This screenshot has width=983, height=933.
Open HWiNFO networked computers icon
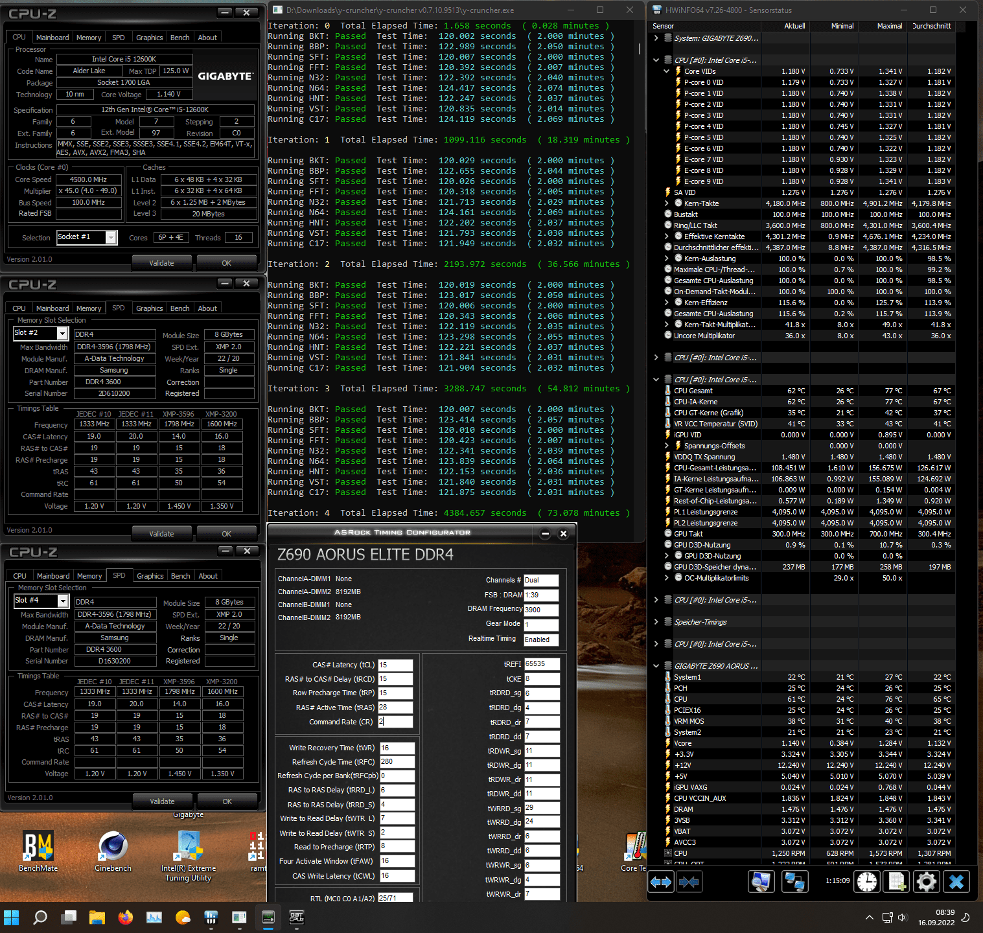tap(794, 882)
